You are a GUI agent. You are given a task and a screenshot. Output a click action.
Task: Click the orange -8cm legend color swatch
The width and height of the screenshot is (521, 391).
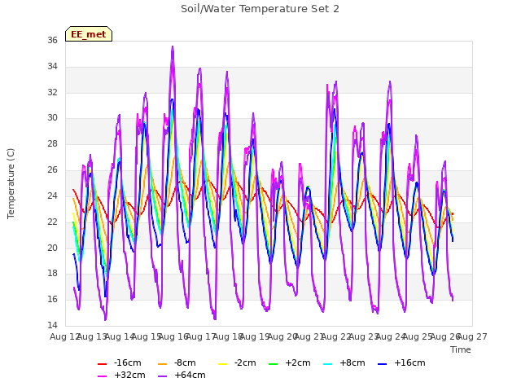(163, 364)
